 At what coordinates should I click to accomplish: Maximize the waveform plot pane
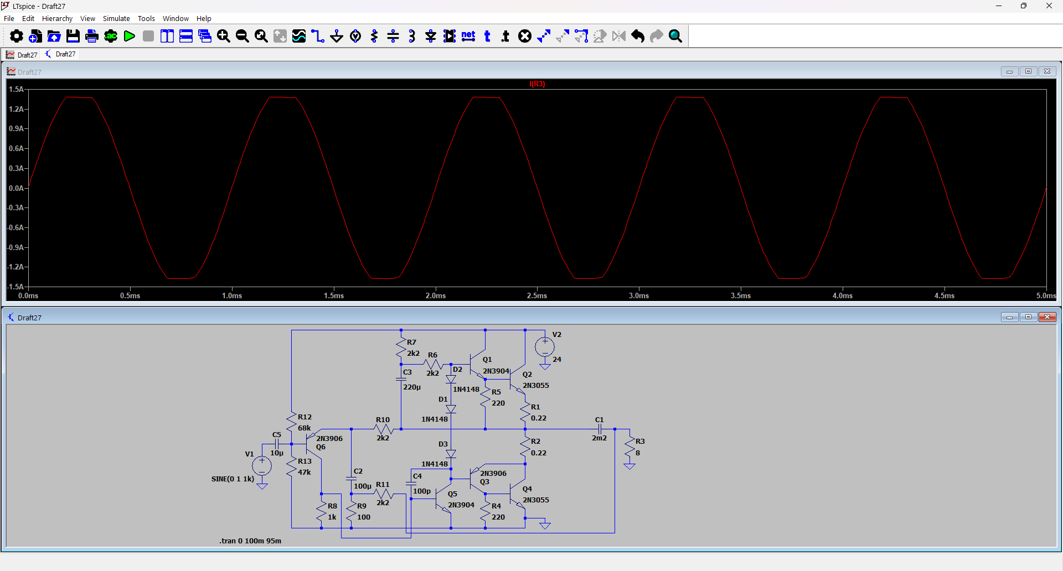(1028, 71)
